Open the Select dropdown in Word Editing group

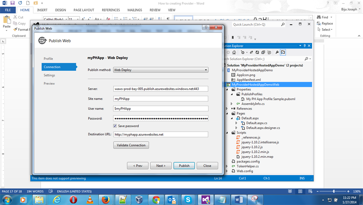pyautogui.click(x=325, y=29)
